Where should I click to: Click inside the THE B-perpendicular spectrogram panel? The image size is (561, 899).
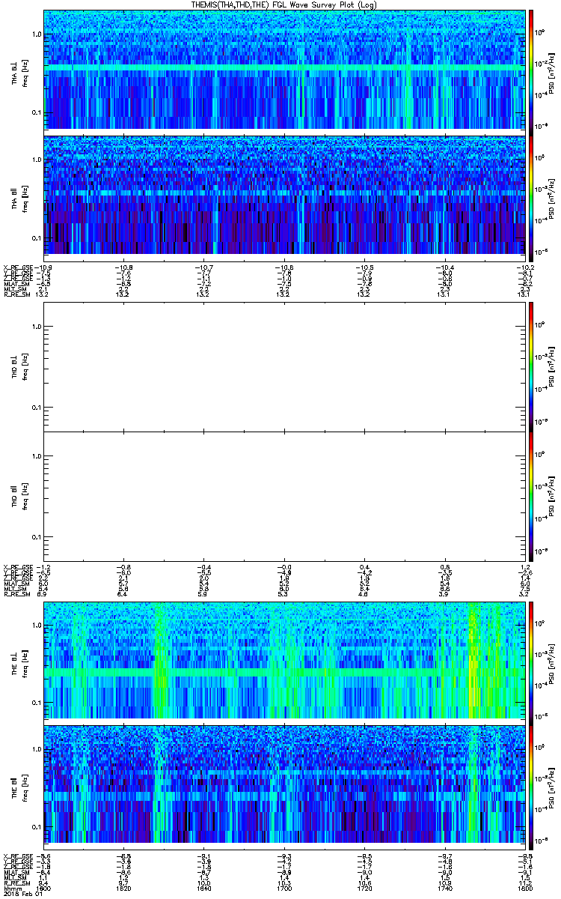tap(283, 660)
